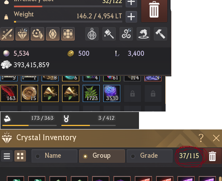Screen dimensions: 222x181
Task: Click the crystal inventory trash bin
Action: tap(212, 156)
